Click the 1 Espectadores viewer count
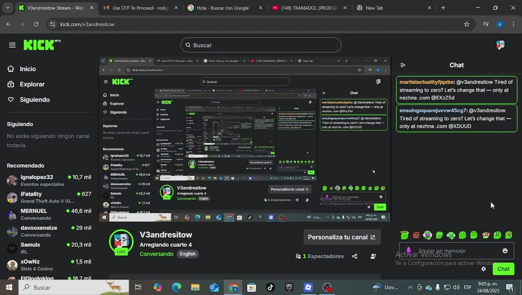 [x=320, y=256]
